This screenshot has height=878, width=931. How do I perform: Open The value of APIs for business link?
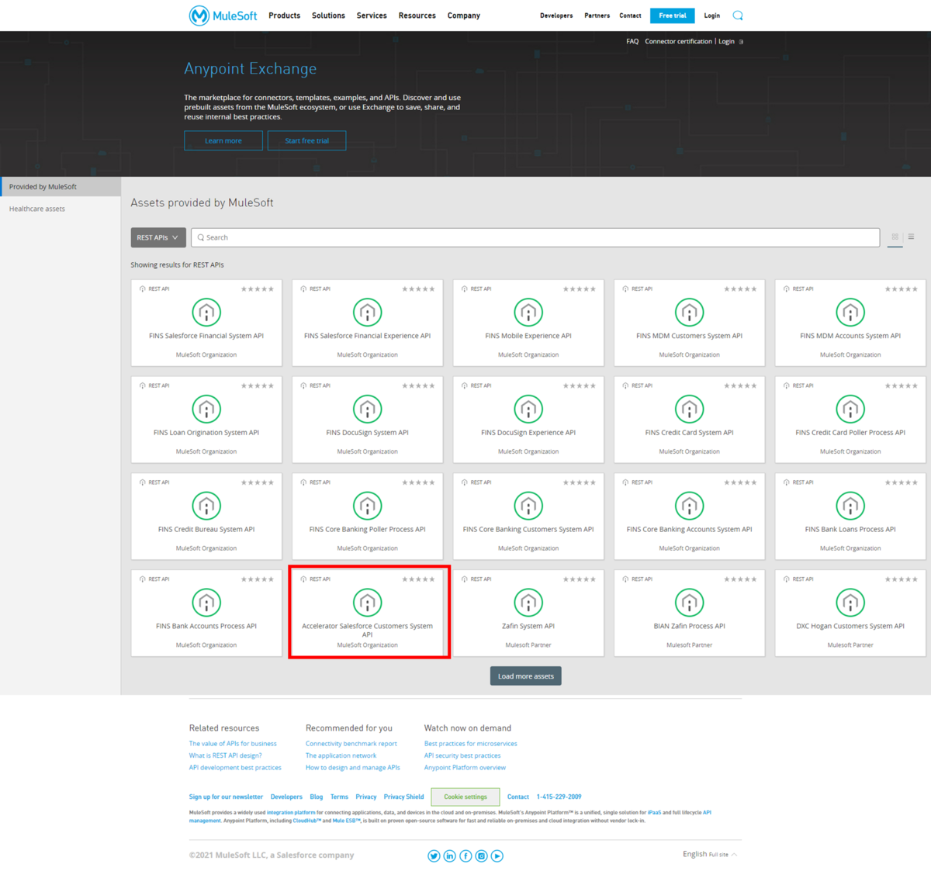[233, 744]
